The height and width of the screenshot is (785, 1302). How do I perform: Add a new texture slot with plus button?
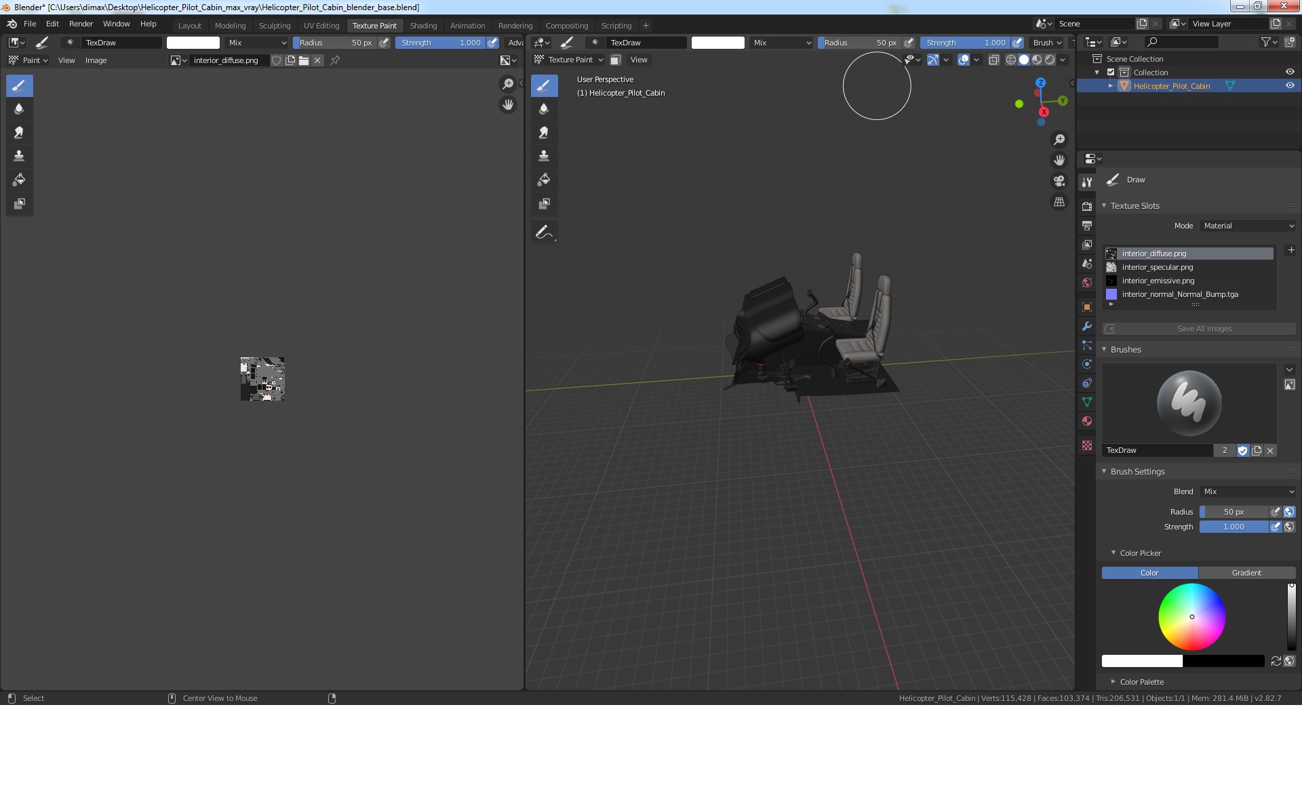click(x=1291, y=250)
